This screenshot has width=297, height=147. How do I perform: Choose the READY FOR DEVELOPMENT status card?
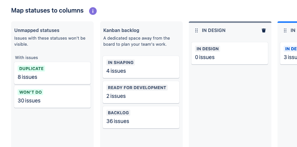pyautogui.click(x=141, y=92)
